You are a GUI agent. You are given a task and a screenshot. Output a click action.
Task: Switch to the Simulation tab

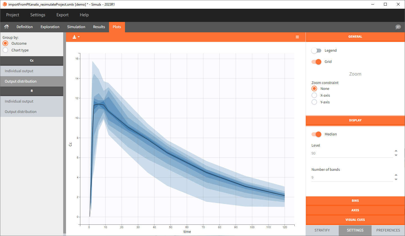coord(76,27)
